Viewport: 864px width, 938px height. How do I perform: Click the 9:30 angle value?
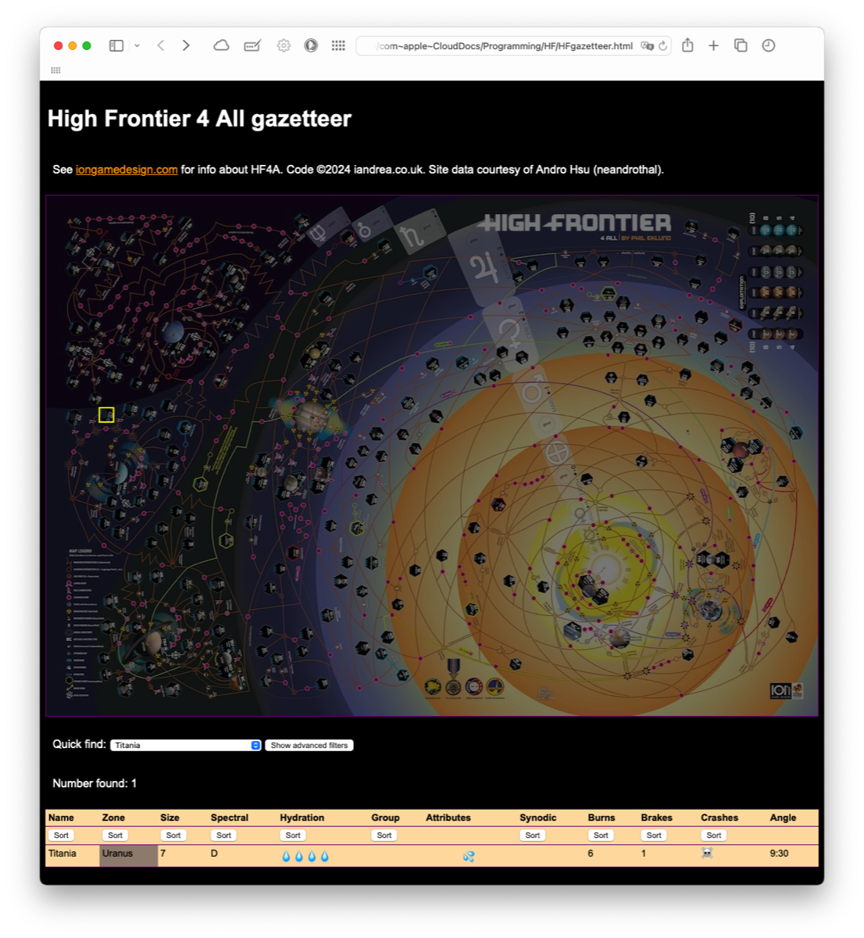point(779,854)
